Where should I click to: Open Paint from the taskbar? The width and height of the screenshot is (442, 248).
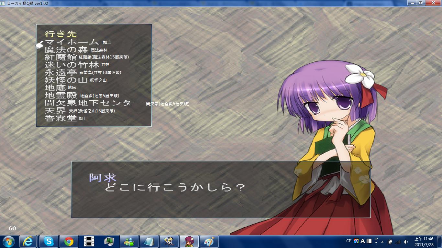pyautogui.click(x=209, y=242)
